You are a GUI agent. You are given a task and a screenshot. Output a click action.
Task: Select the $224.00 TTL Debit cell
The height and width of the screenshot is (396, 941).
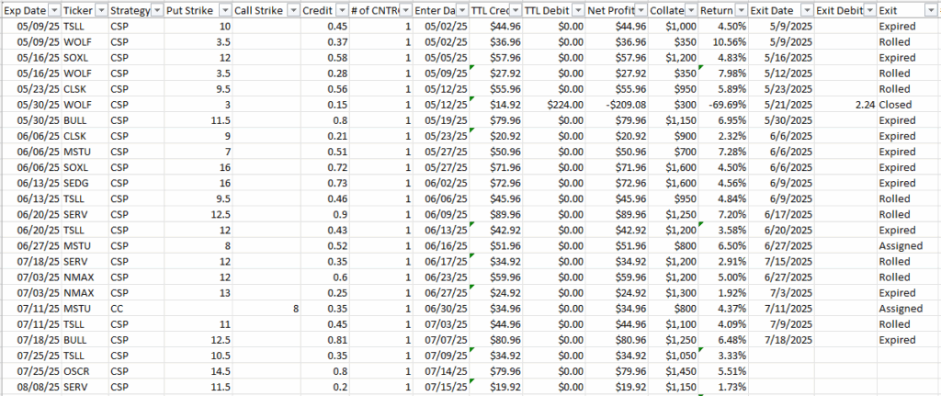(556, 105)
